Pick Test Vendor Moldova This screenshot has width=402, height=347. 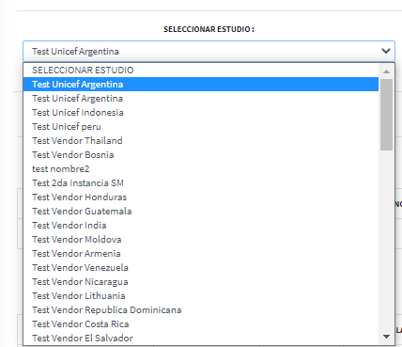click(x=201, y=240)
